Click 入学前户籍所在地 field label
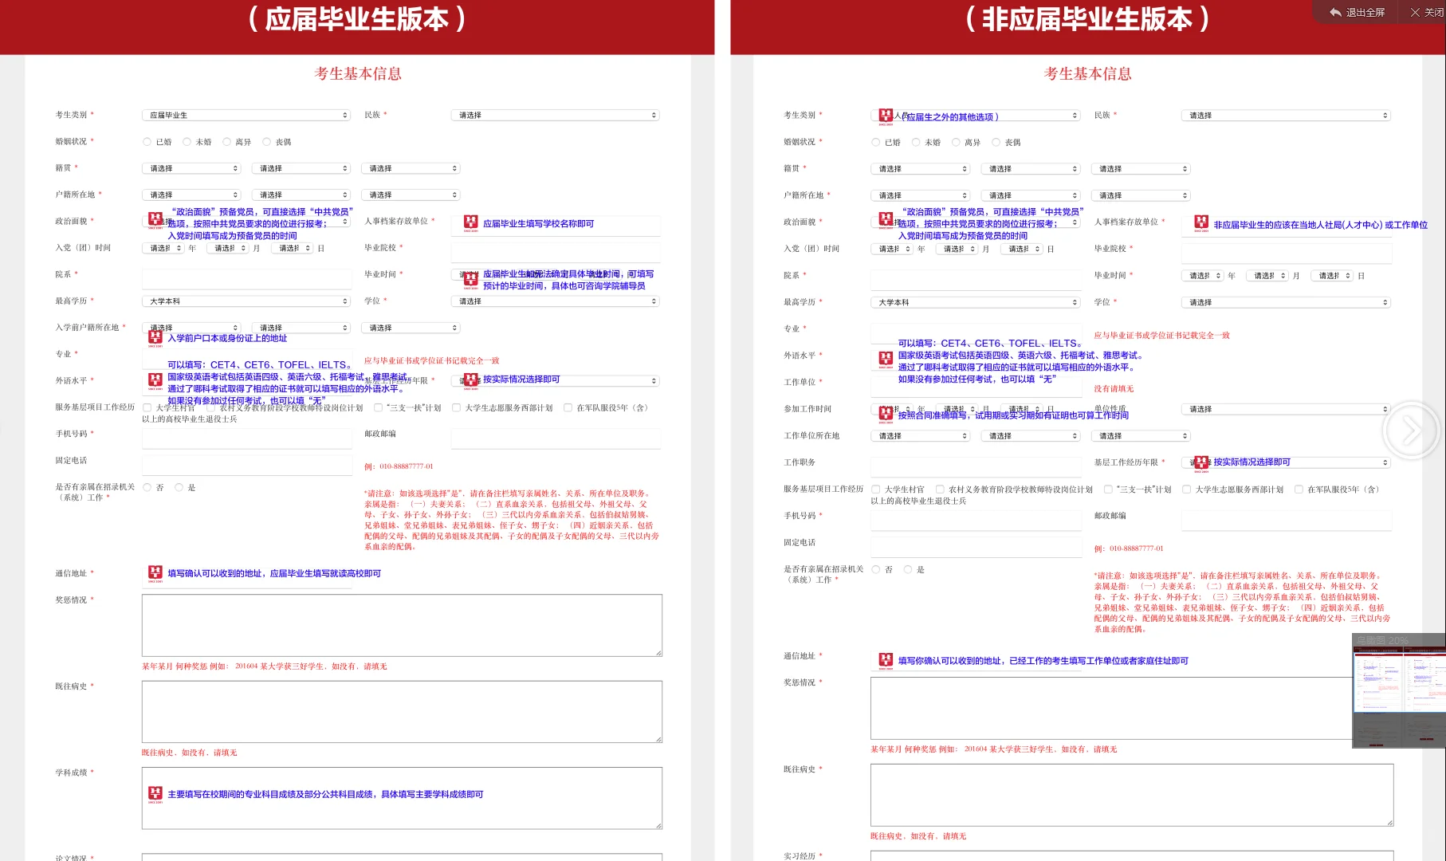1446x861 pixels. (87, 328)
